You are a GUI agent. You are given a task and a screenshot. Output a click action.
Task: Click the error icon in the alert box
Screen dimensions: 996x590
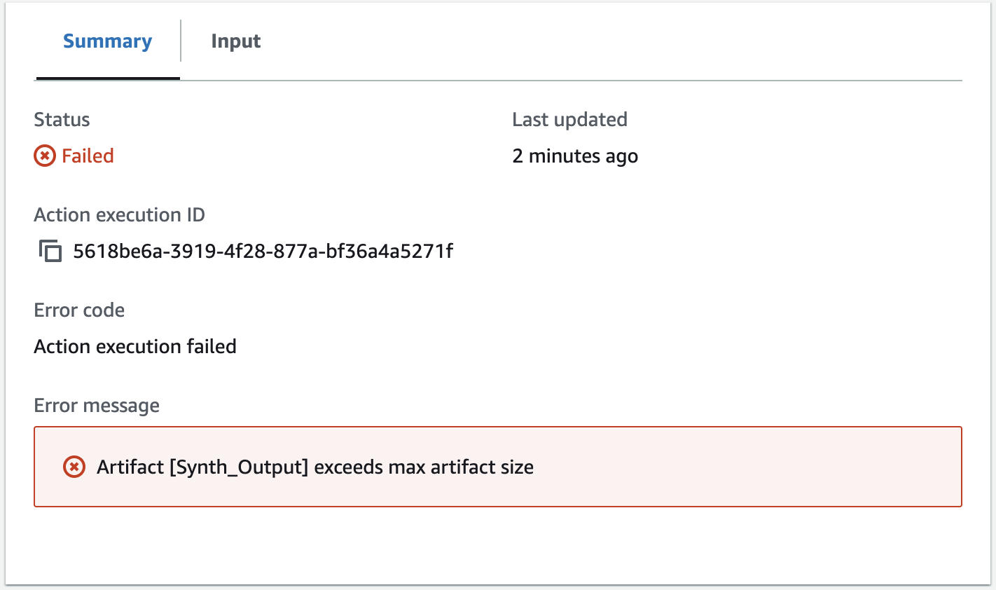pyautogui.click(x=74, y=467)
